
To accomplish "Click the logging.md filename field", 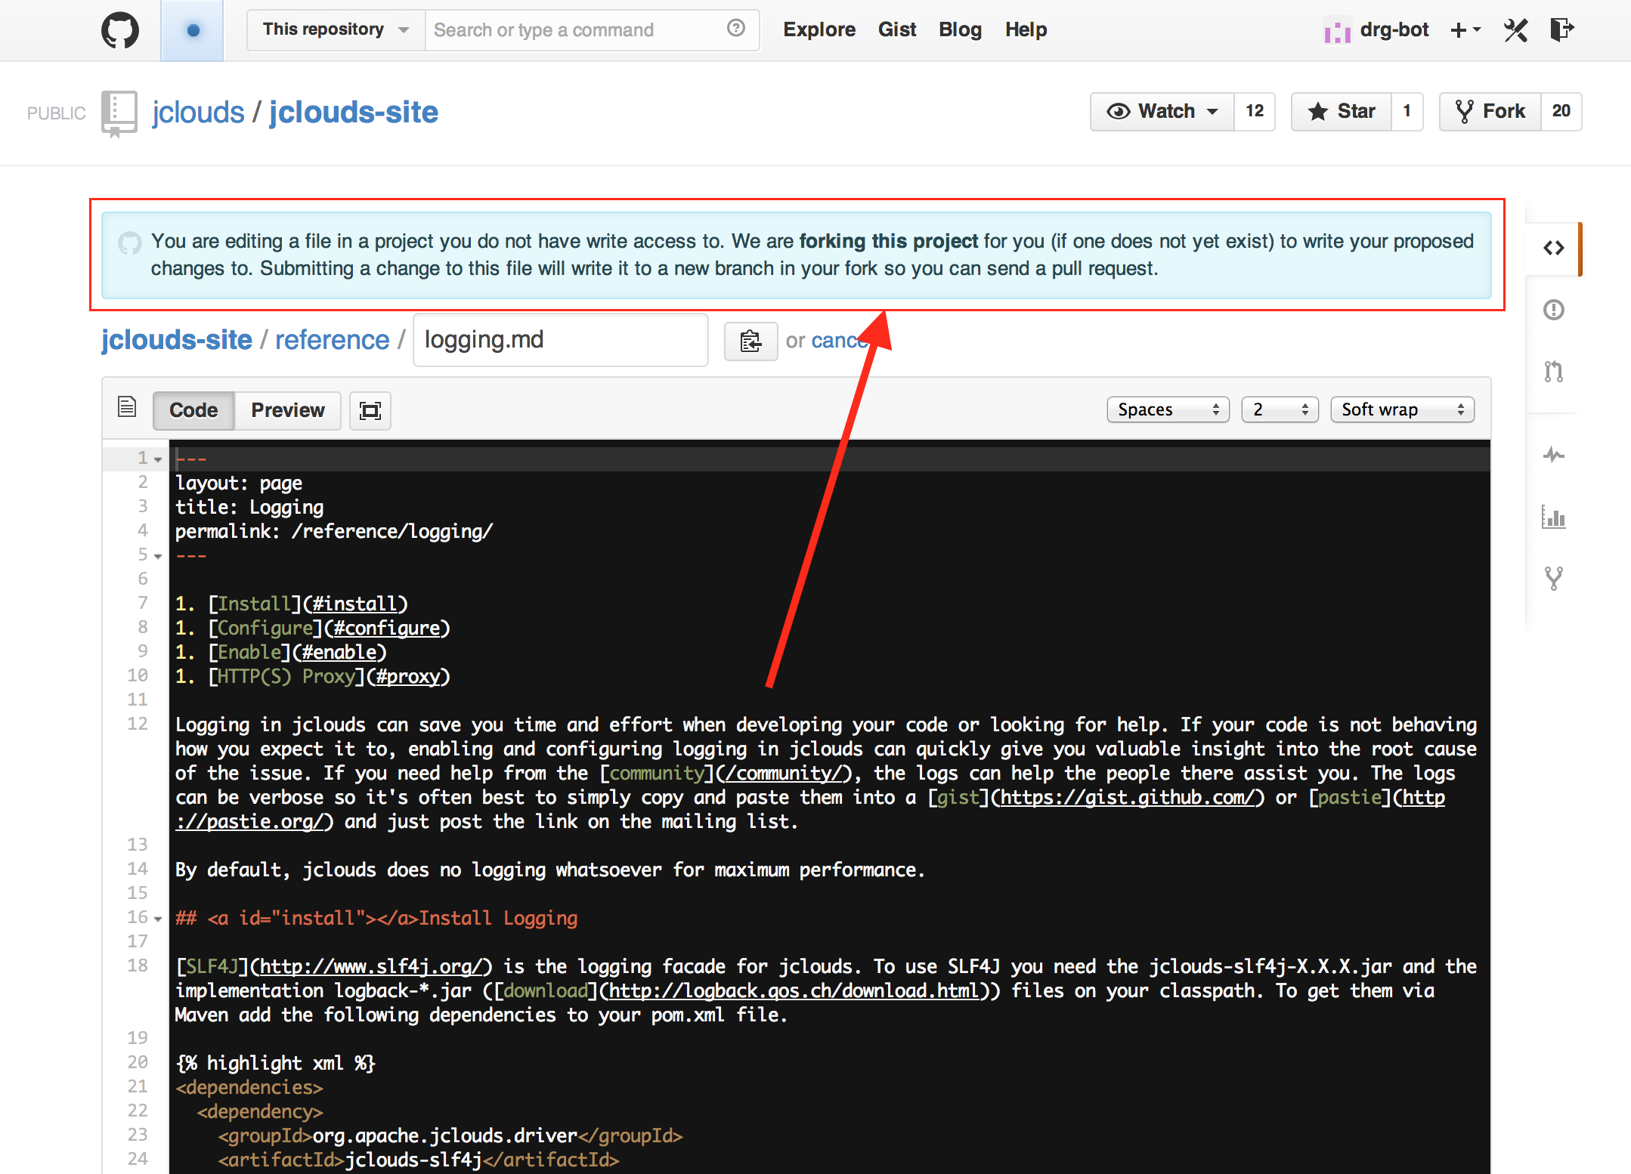I will click(560, 340).
